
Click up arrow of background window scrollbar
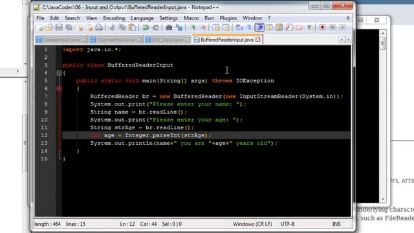[383, 33]
